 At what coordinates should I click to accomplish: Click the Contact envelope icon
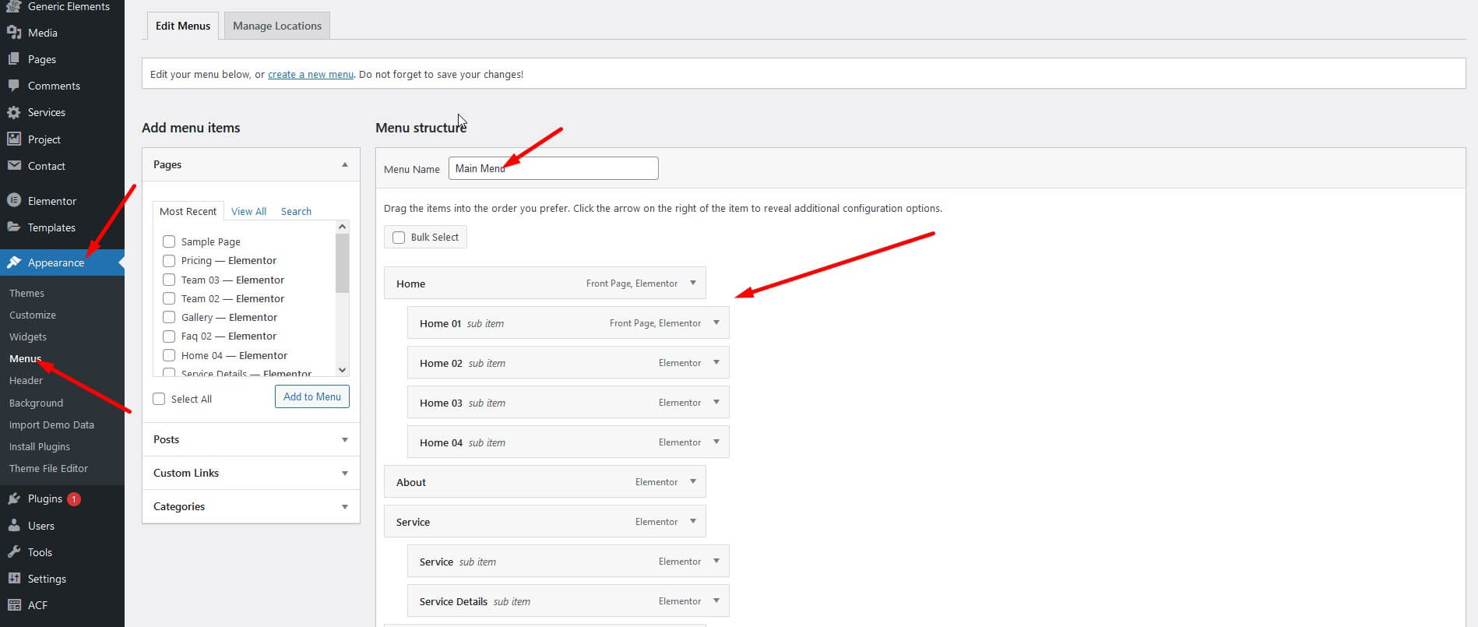13,166
